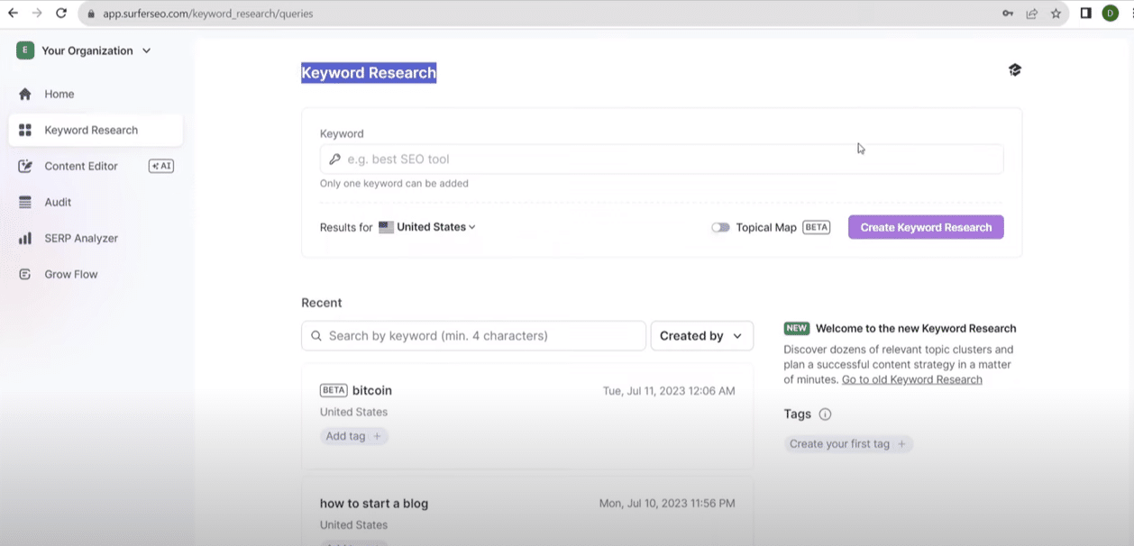Click the Audit stack icon
Image resolution: width=1134 pixels, height=546 pixels.
(x=25, y=202)
